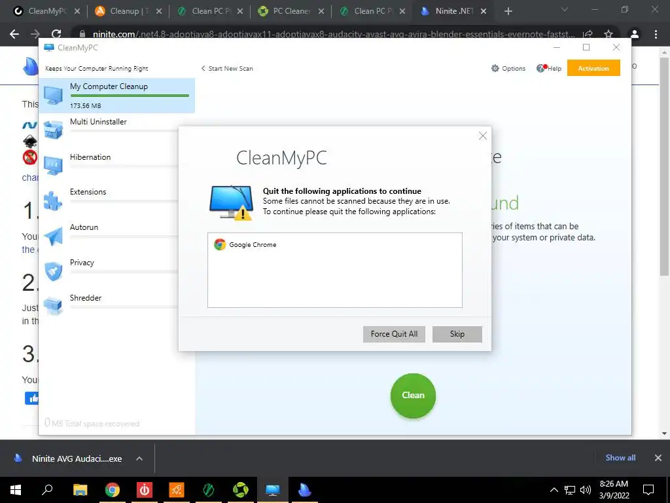670x503 pixels.
Task: Open a new Chrome tab
Action: (x=508, y=12)
